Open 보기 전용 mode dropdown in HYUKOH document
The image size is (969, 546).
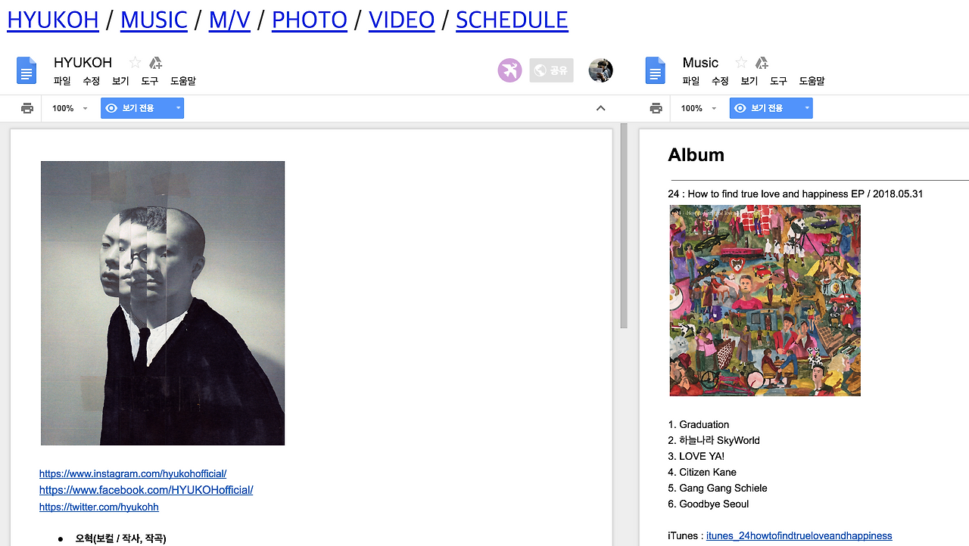point(142,108)
